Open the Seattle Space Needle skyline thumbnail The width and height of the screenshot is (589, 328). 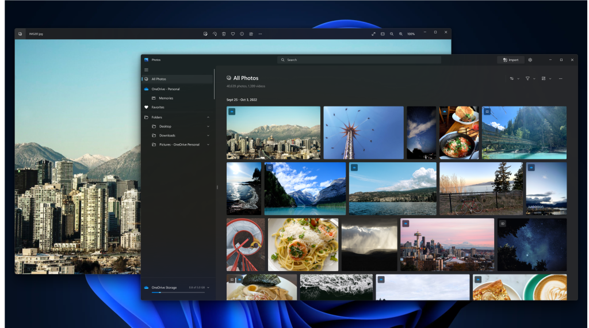click(448, 245)
